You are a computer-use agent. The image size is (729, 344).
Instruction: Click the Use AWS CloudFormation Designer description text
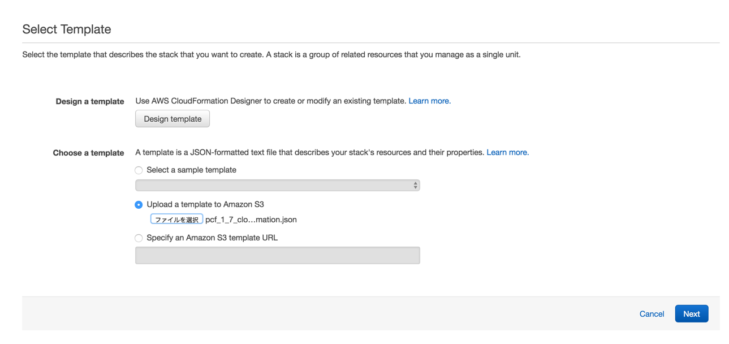pos(270,101)
